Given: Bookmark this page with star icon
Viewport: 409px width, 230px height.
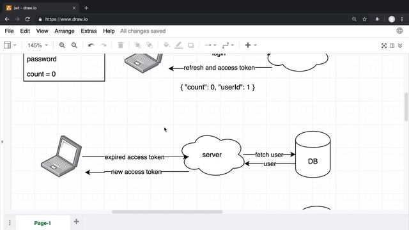Looking at the screenshot, I should click(364, 19).
